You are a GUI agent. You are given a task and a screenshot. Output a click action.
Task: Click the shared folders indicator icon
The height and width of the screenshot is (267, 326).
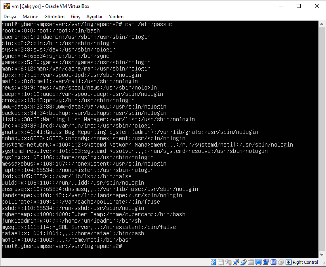pos(251,262)
